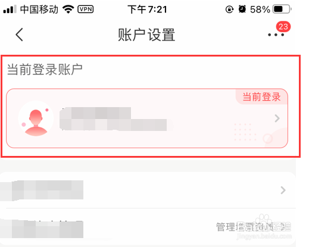Viewport: 309px width, 247px height.
Task: Select the 当前登录 tag on account card
Action: pyautogui.click(x=261, y=97)
